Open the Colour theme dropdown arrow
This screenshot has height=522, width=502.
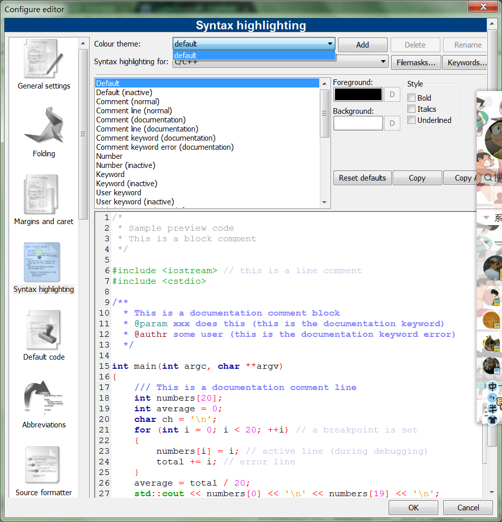(x=330, y=43)
